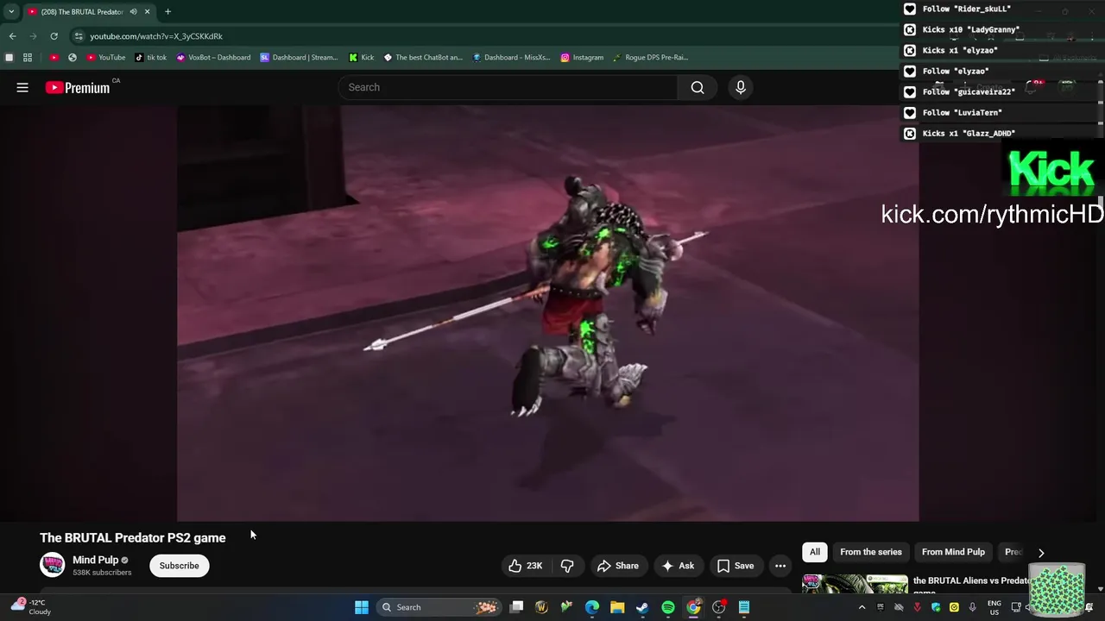Open the YouTube text bookmark
Viewport: 1105px width, 621px height.
[106, 58]
